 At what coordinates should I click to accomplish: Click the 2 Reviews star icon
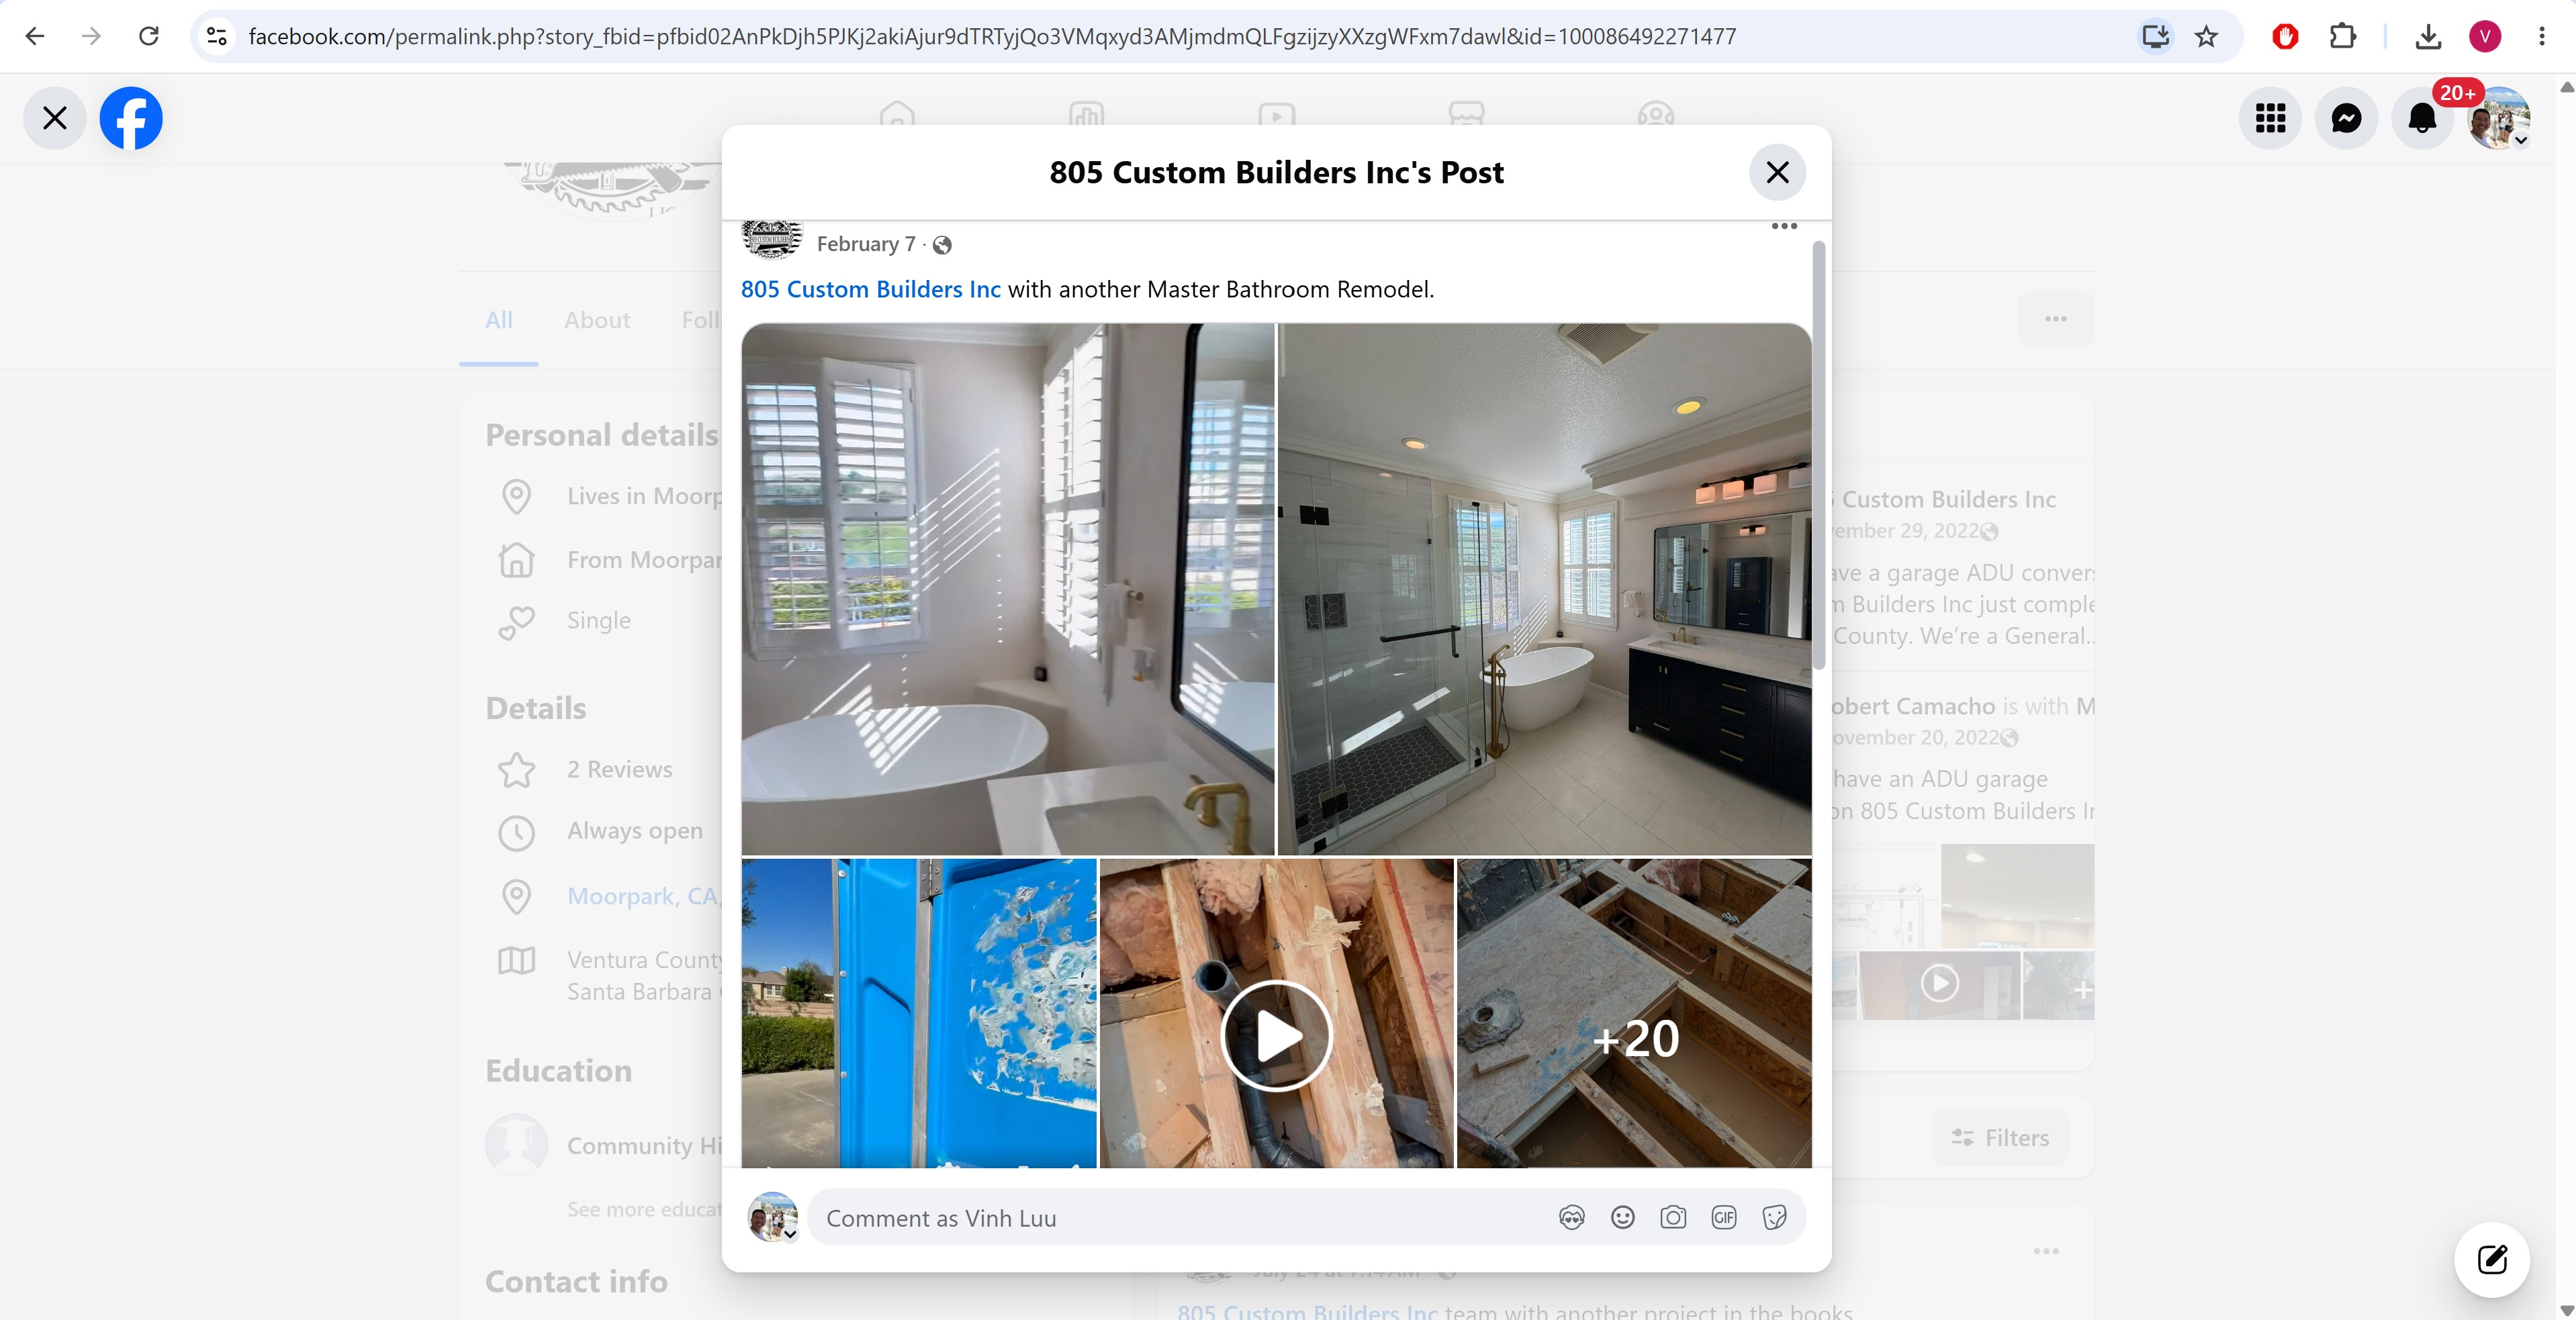pyautogui.click(x=516, y=770)
